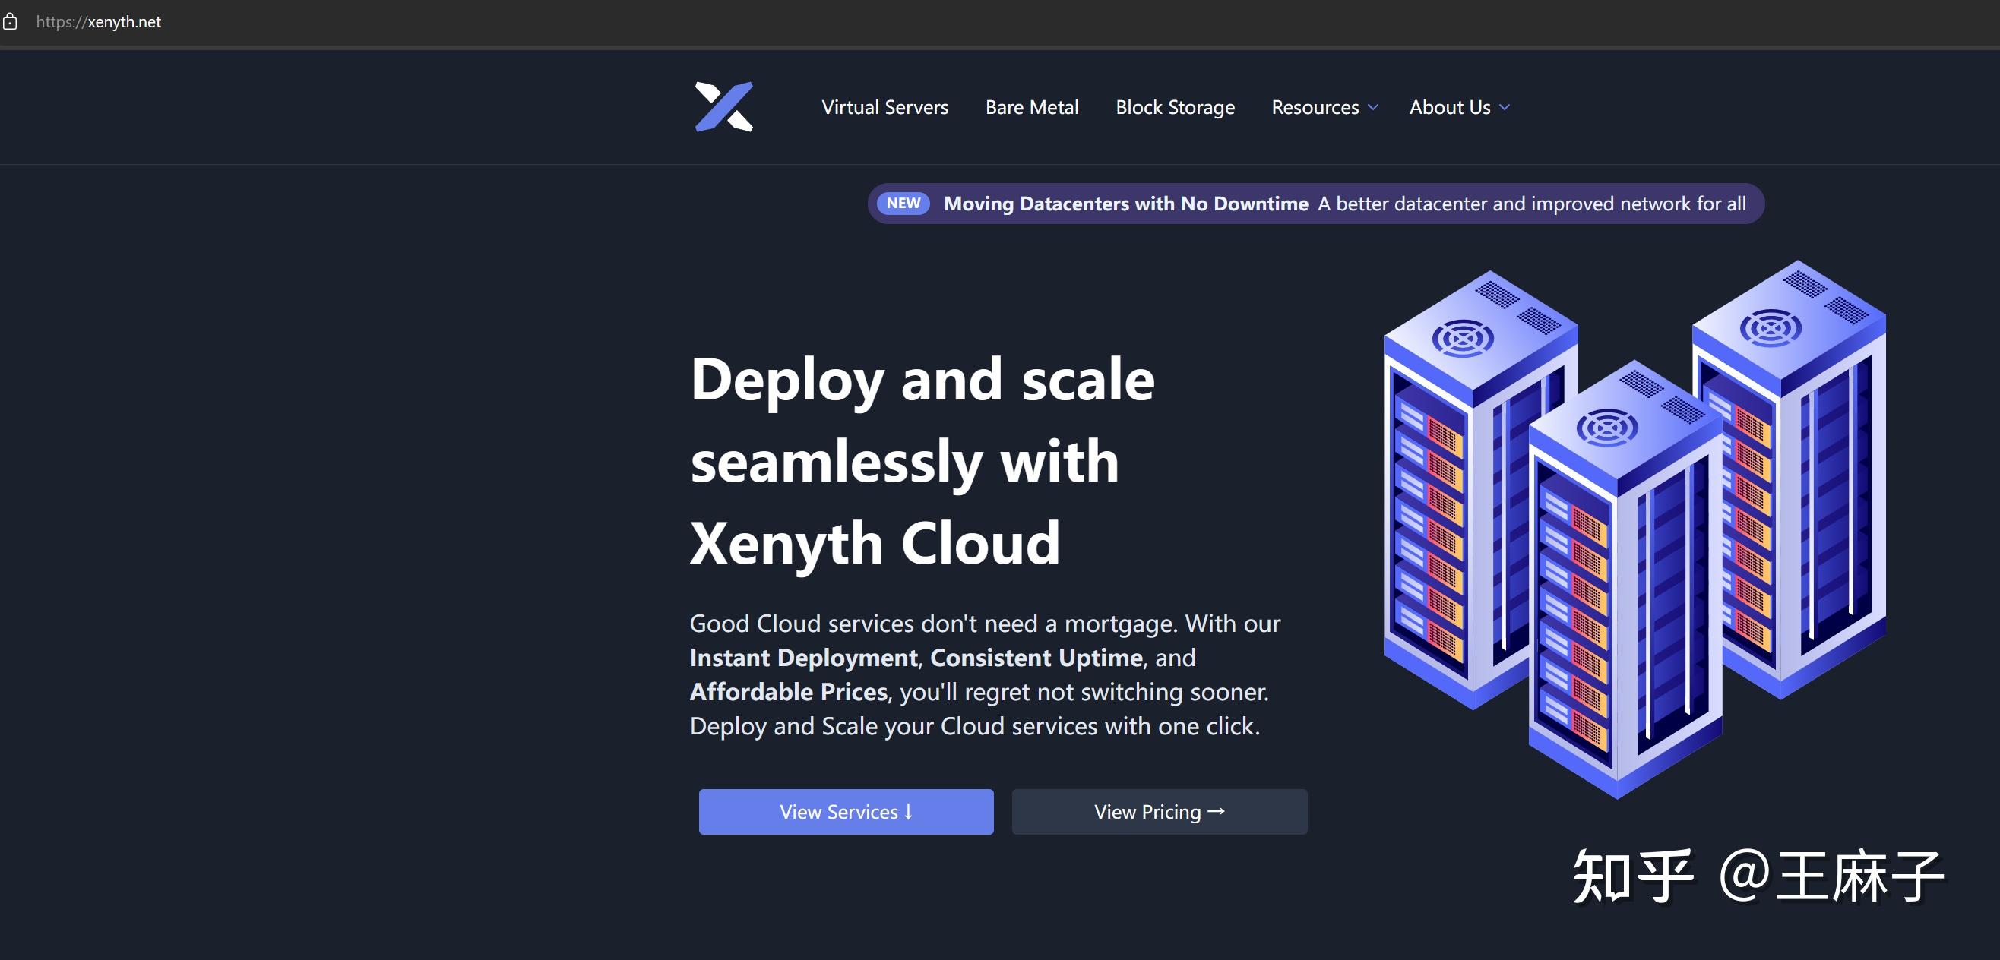This screenshot has width=2000, height=960.
Task: Click the NEW badge on announcement
Action: click(903, 204)
